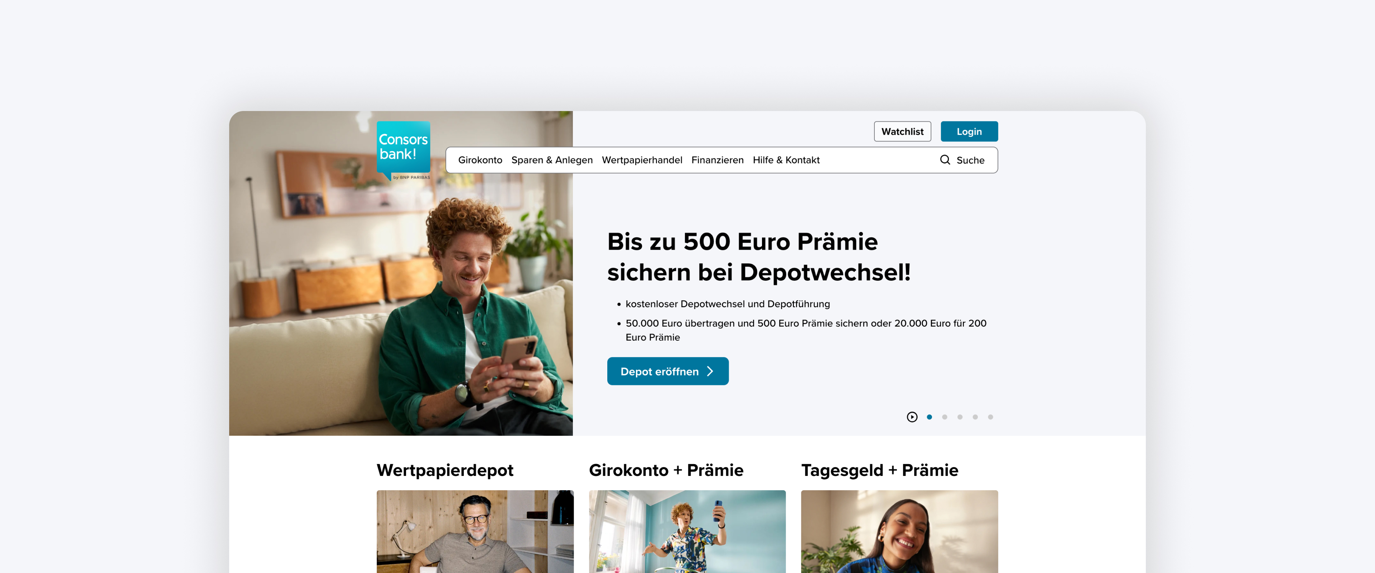Expand the Wertpapierhandel menu
1375x573 pixels.
(642, 160)
